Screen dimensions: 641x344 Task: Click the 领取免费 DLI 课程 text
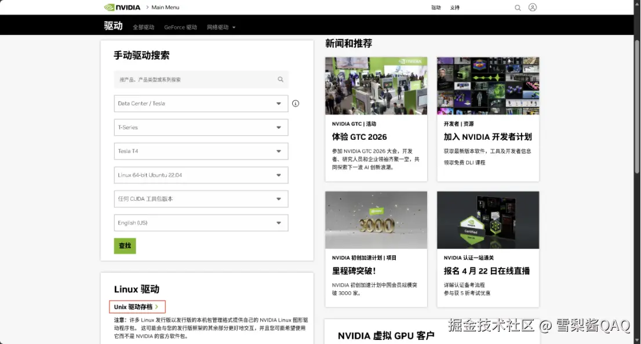tap(464, 162)
